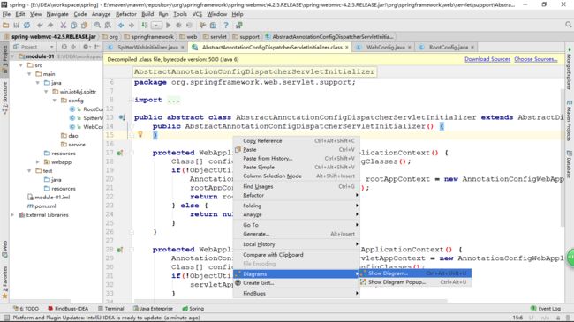This screenshot has width=574, height=322.
Task: Open the File menu
Action: (x=6, y=14)
